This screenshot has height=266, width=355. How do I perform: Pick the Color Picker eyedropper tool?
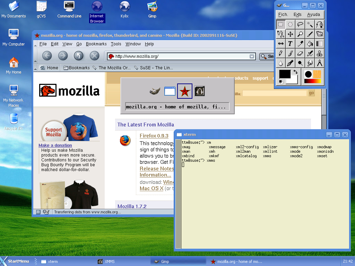[x=300, y=44]
